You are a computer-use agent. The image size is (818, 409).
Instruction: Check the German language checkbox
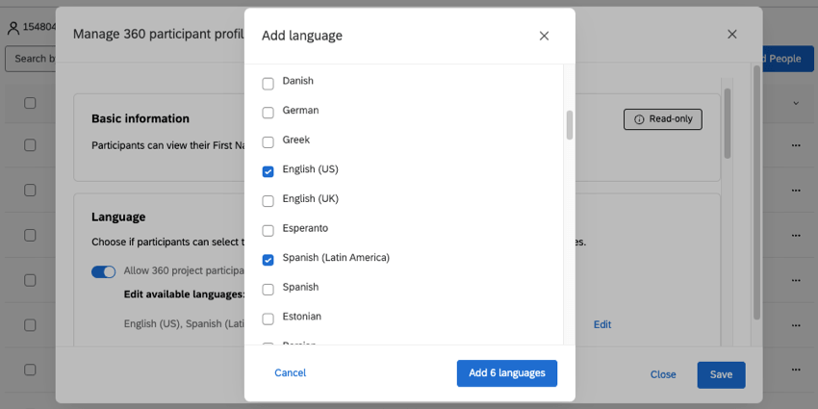tap(268, 113)
